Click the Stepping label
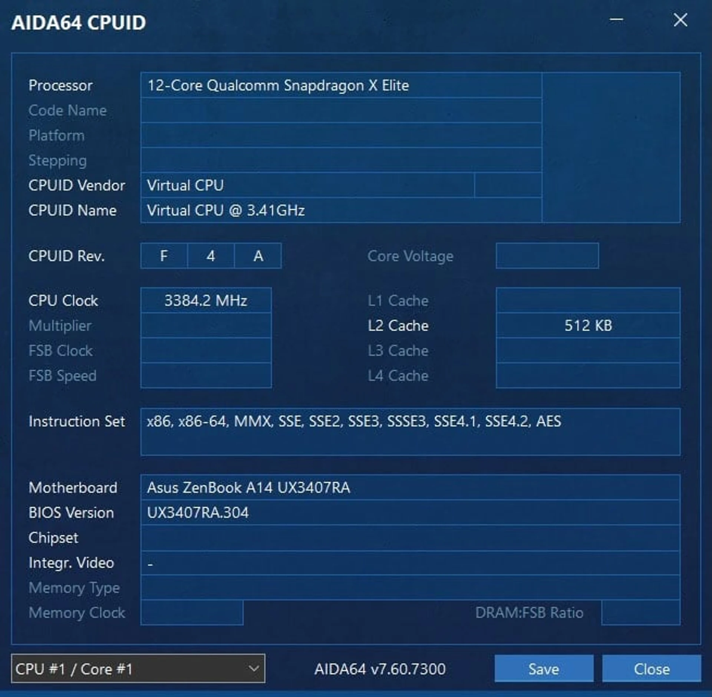712x697 pixels. click(57, 161)
